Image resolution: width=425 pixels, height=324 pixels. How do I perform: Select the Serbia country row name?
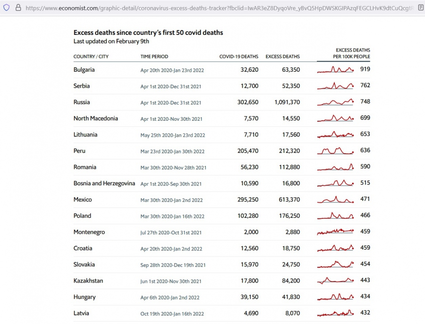[82, 86]
